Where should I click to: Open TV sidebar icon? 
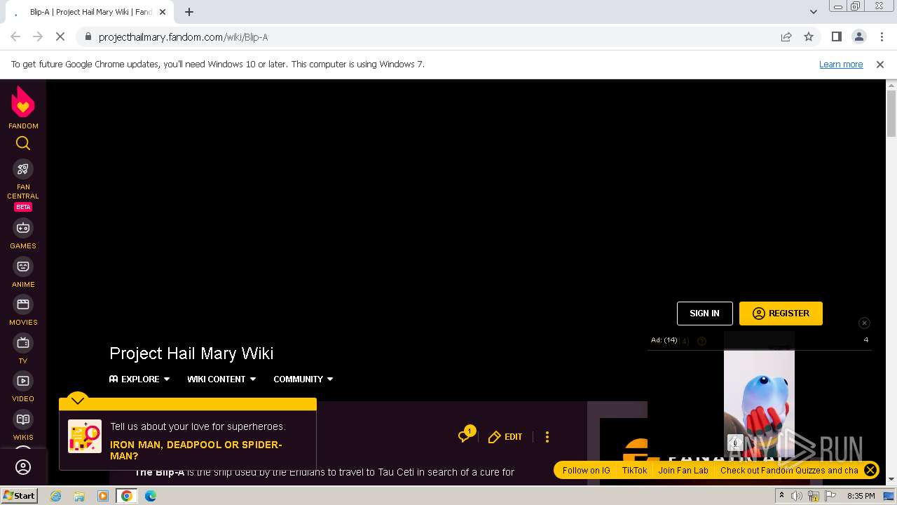pyautogui.click(x=23, y=343)
